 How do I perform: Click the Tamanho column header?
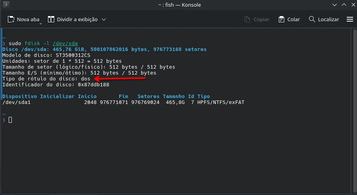pyautogui.click(x=173, y=97)
